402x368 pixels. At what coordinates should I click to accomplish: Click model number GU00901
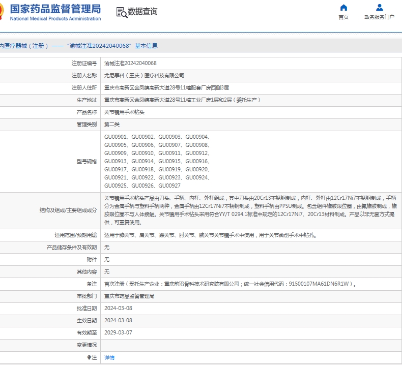(x=116, y=137)
